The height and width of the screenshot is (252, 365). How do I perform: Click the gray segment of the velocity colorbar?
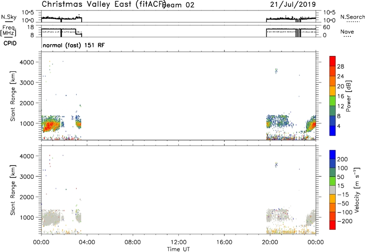click(333, 190)
